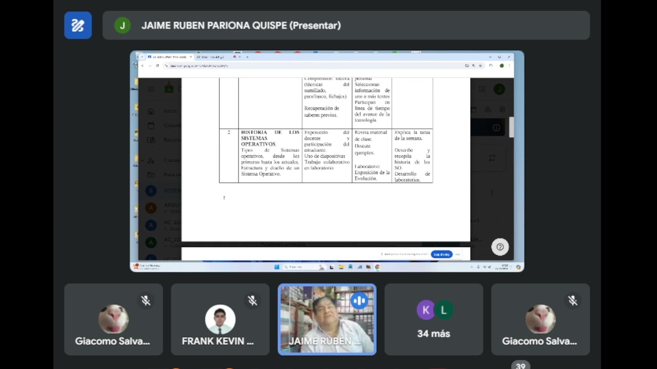Open File Explorer folder icon on taskbar
Image resolution: width=657 pixels, height=369 pixels.
click(x=341, y=267)
